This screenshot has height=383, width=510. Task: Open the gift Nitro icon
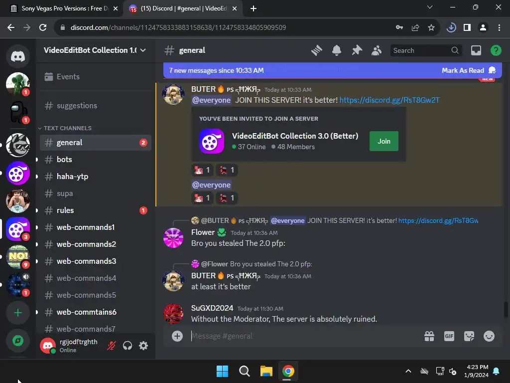point(429,336)
